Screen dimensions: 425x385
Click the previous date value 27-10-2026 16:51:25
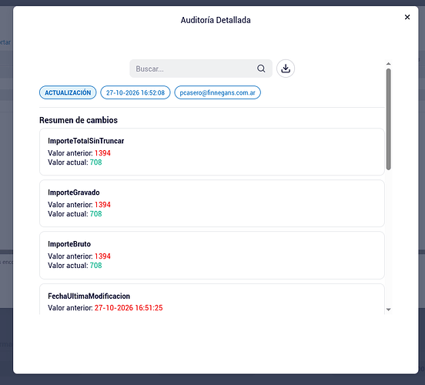[x=129, y=308]
